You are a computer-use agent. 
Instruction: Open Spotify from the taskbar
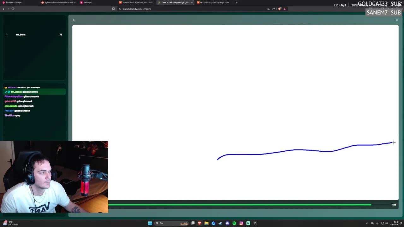pyautogui.click(x=234, y=223)
